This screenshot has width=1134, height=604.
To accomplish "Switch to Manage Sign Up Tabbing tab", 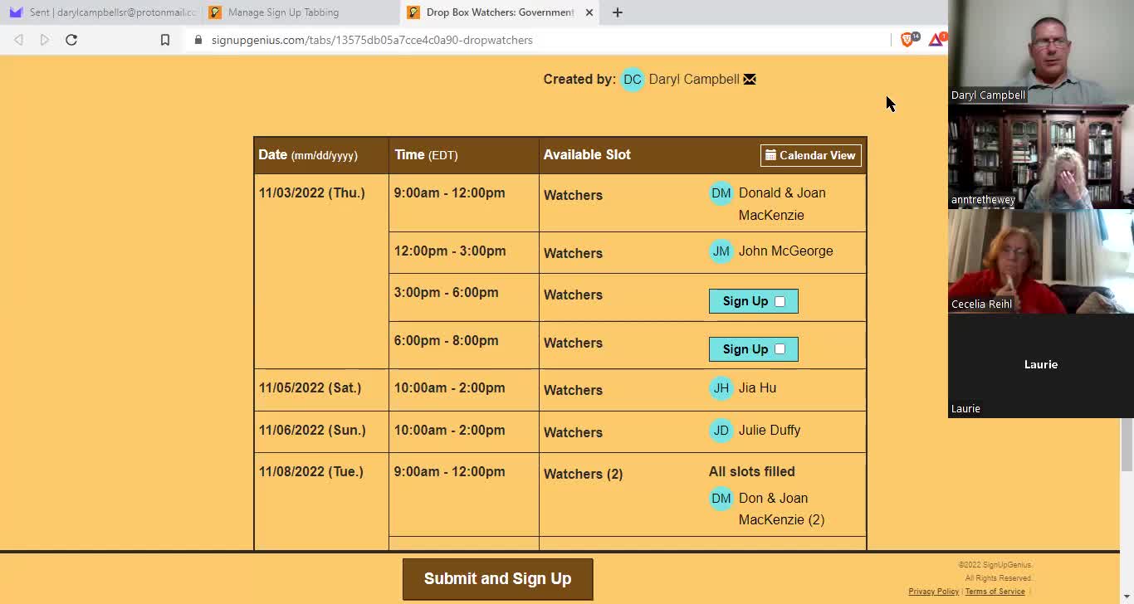I will (x=299, y=12).
